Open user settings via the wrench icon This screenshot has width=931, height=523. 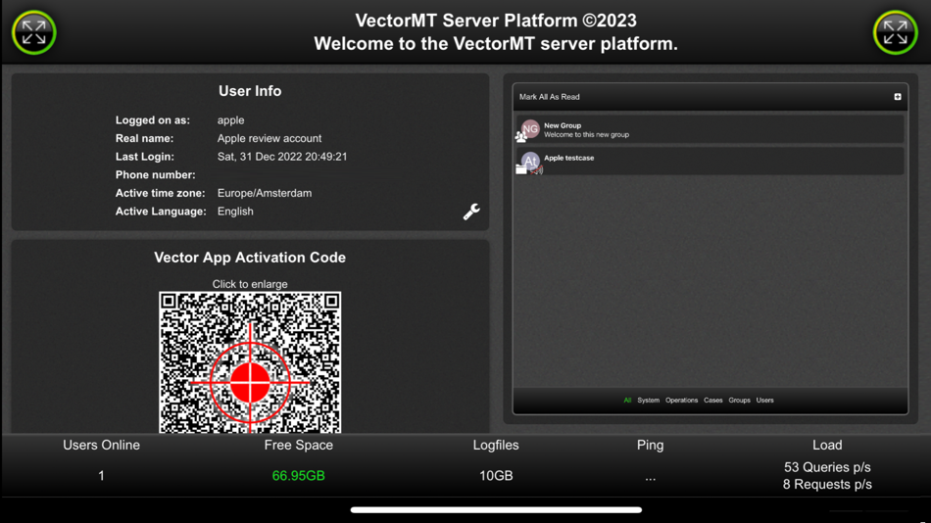click(471, 212)
